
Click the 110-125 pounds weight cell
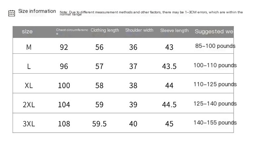tap(215, 84)
